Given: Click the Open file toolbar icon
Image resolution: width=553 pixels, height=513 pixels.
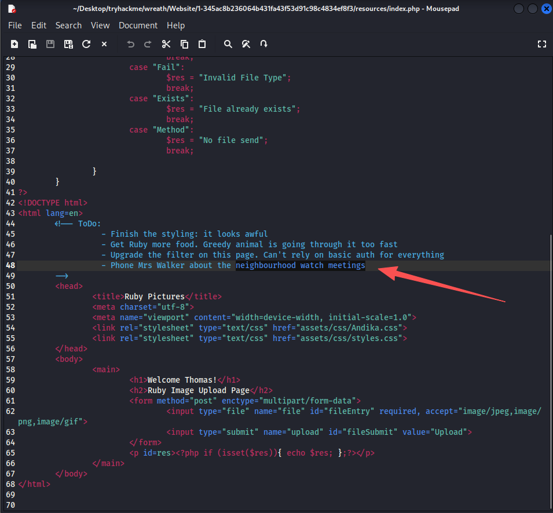Looking at the screenshot, I should point(32,44).
